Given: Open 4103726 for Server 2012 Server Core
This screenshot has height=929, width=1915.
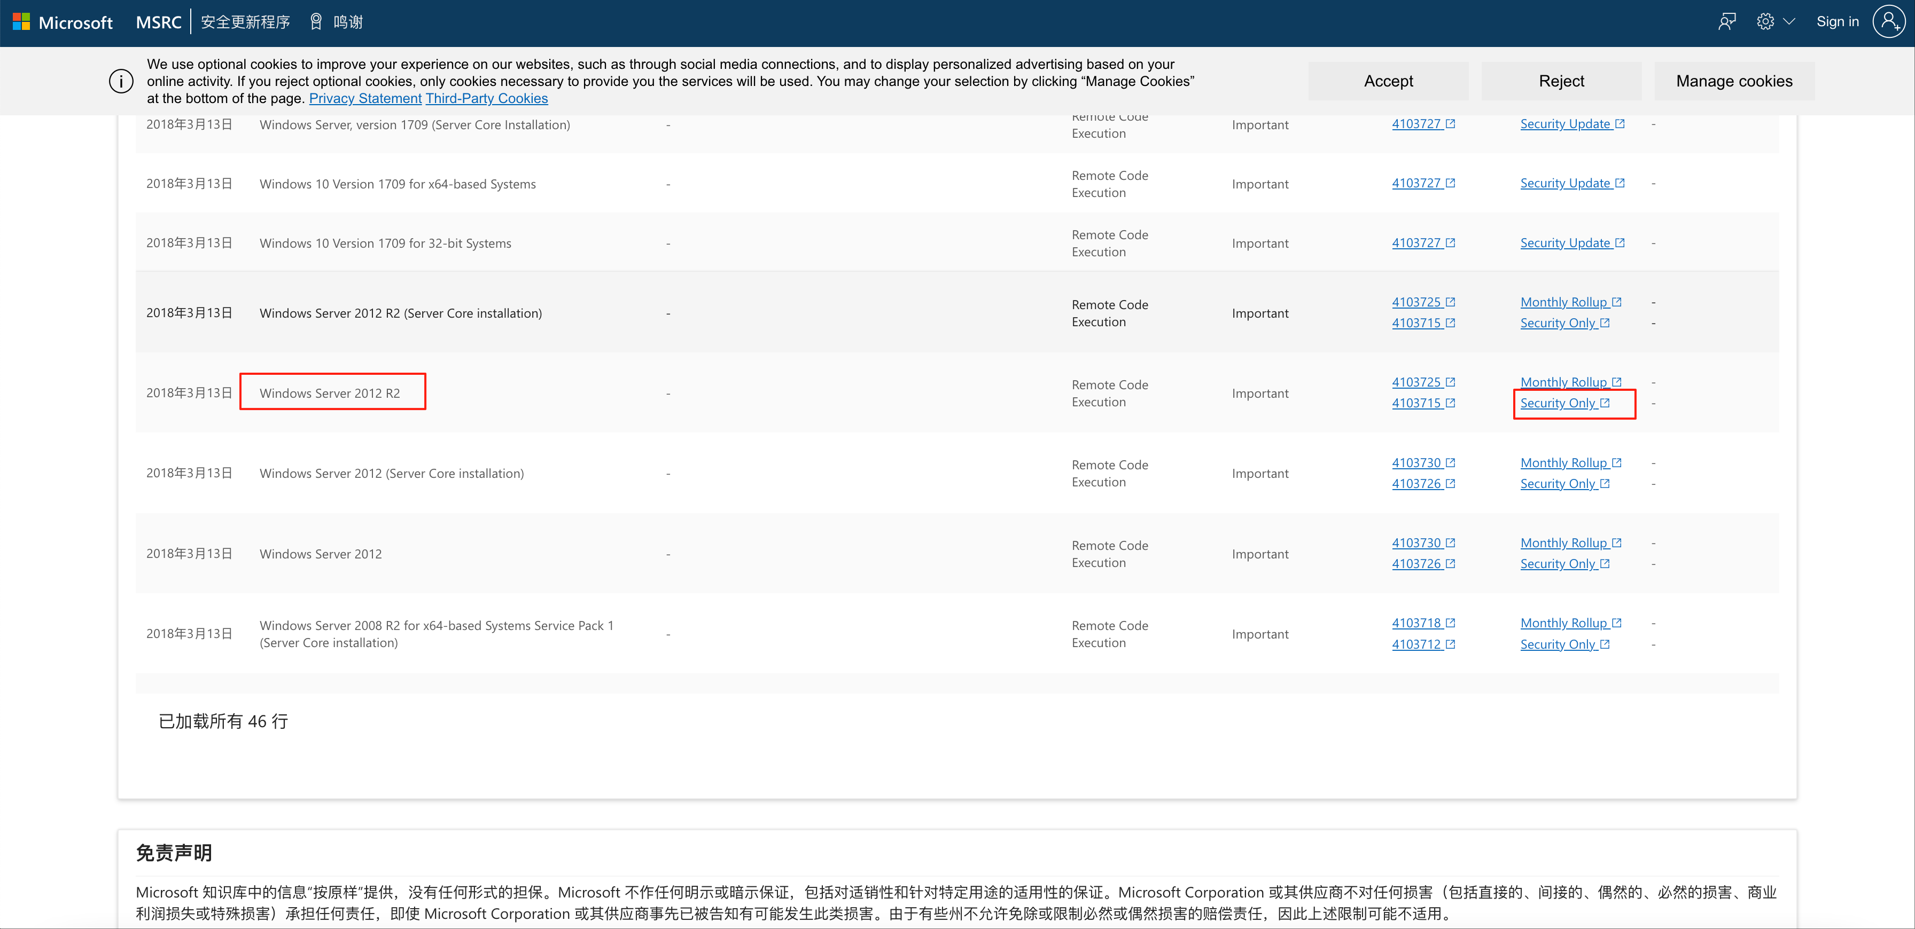Looking at the screenshot, I should tap(1423, 483).
